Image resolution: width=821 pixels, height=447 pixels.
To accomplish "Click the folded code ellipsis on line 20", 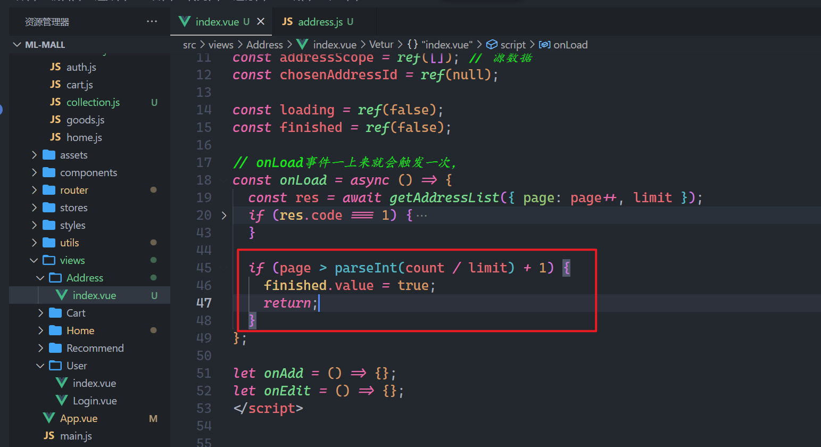I will [x=422, y=216].
